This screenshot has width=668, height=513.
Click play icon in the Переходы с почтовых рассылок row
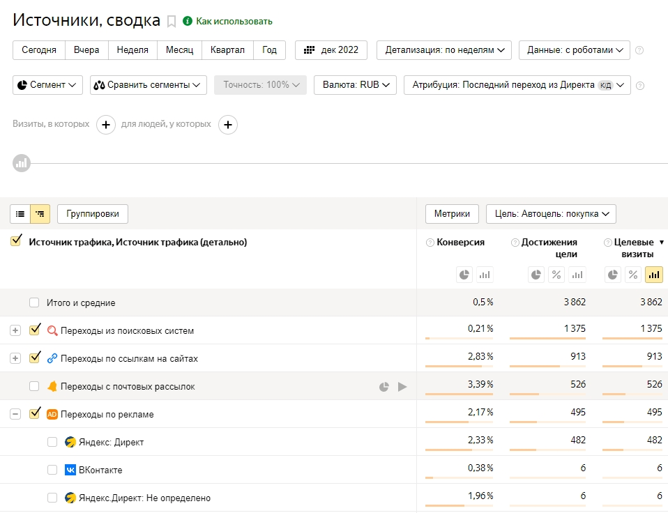click(402, 387)
